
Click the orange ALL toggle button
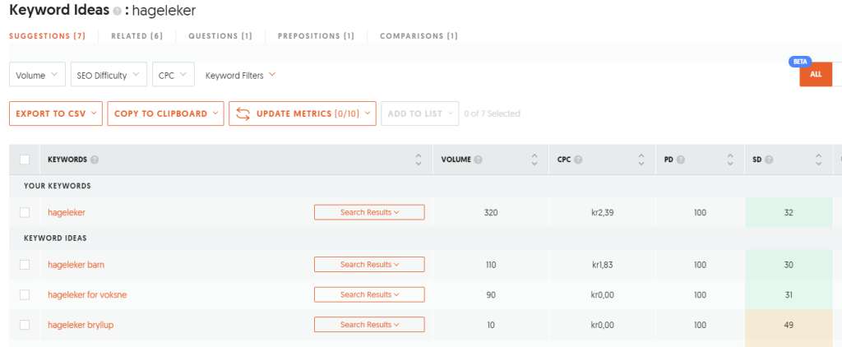[815, 74]
